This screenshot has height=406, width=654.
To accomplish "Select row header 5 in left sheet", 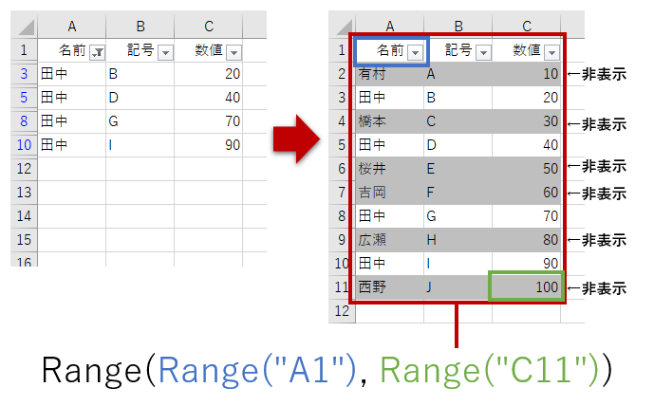I will pos(24,98).
